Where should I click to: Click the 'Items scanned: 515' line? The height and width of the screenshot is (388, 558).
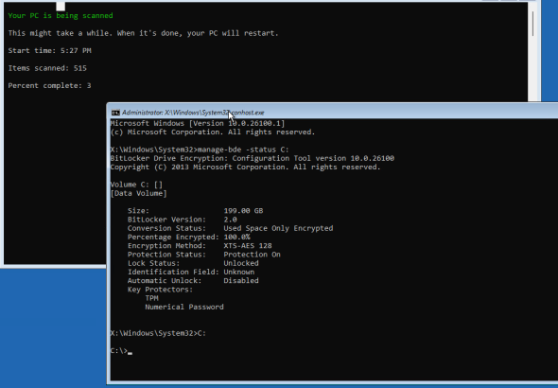(47, 68)
